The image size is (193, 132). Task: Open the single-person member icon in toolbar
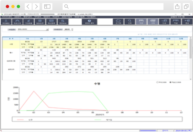click(6, 22)
